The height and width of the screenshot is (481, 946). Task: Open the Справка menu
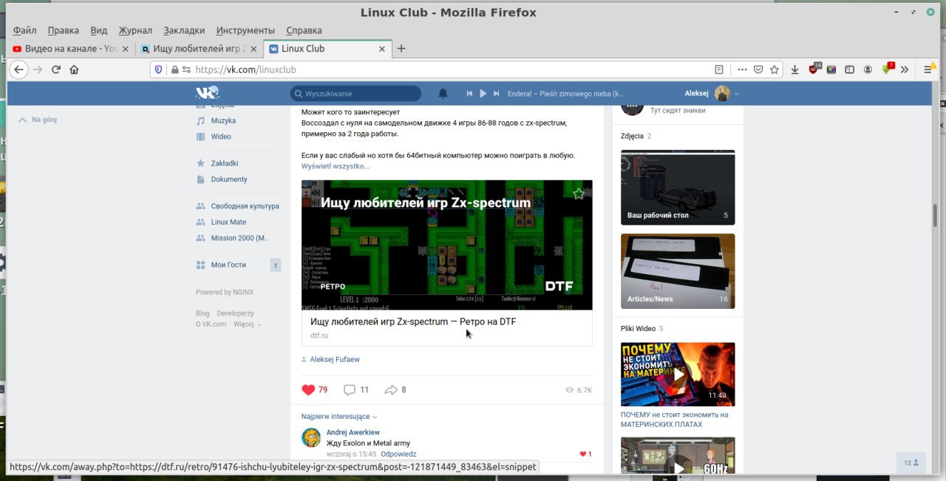click(304, 30)
